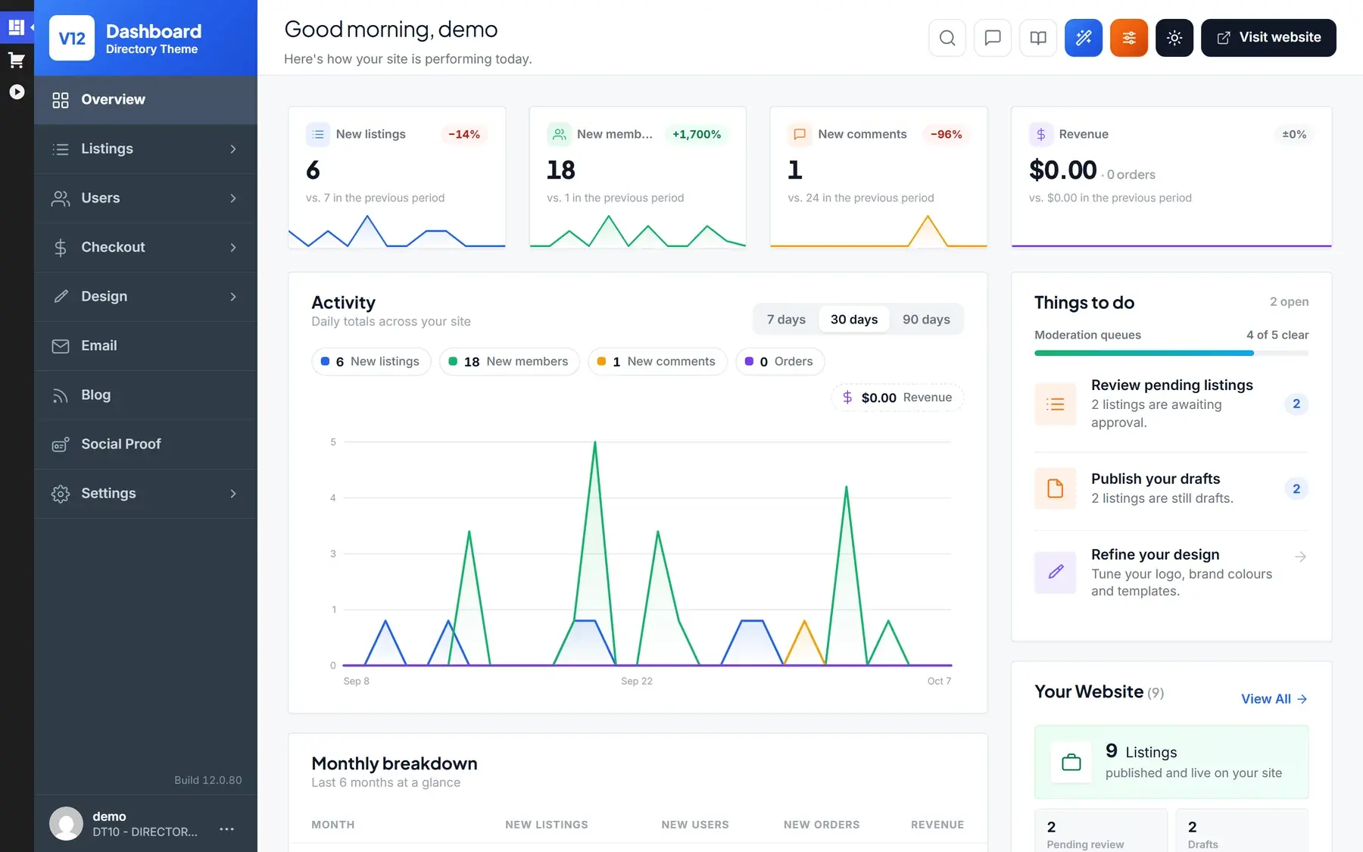Open Publish your drafts task
The width and height of the screenshot is (1363, 852).
tap(1171, 488)
